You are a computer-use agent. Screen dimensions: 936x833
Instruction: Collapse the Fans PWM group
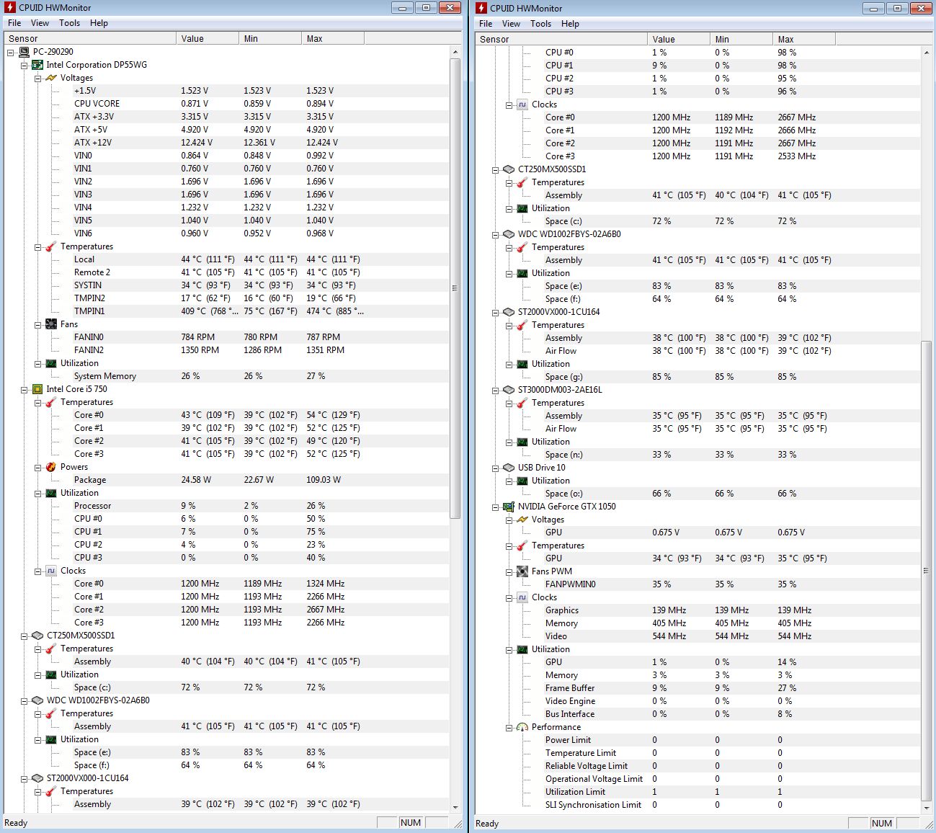tap(509, 571)
